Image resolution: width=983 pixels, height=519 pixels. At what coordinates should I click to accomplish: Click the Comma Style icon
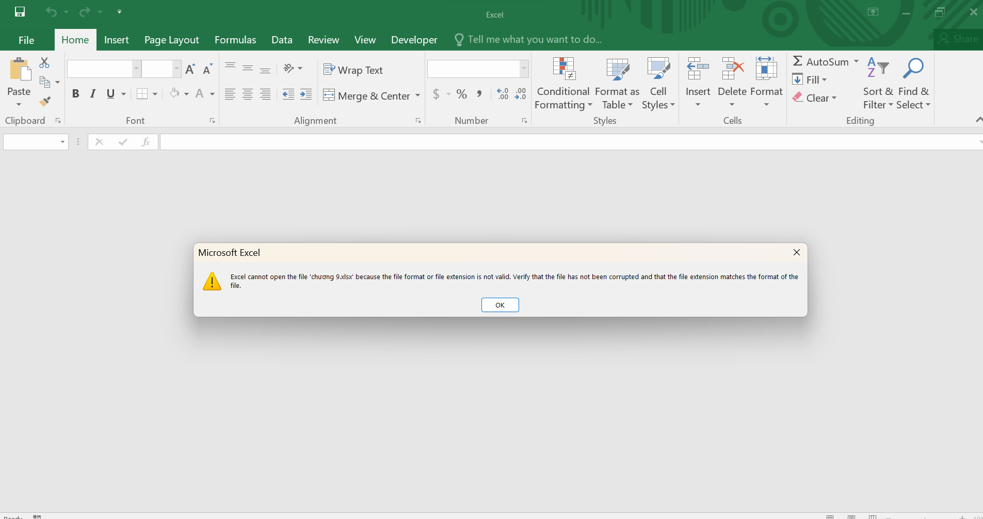(x=479, y=94)
